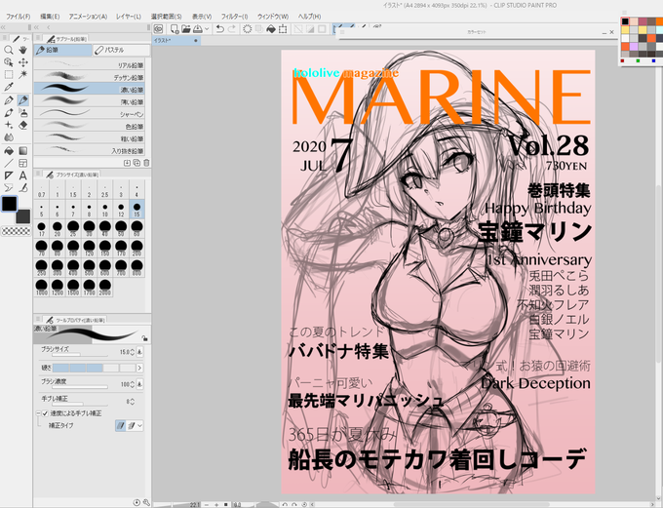The image size is (663, 508).
Task: Select the Auto select magic wand
Action: pyautogui.click(x=22, y=74)
